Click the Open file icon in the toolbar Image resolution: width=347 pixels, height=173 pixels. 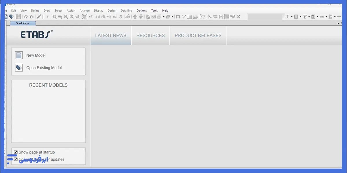(x=11, y=17)
